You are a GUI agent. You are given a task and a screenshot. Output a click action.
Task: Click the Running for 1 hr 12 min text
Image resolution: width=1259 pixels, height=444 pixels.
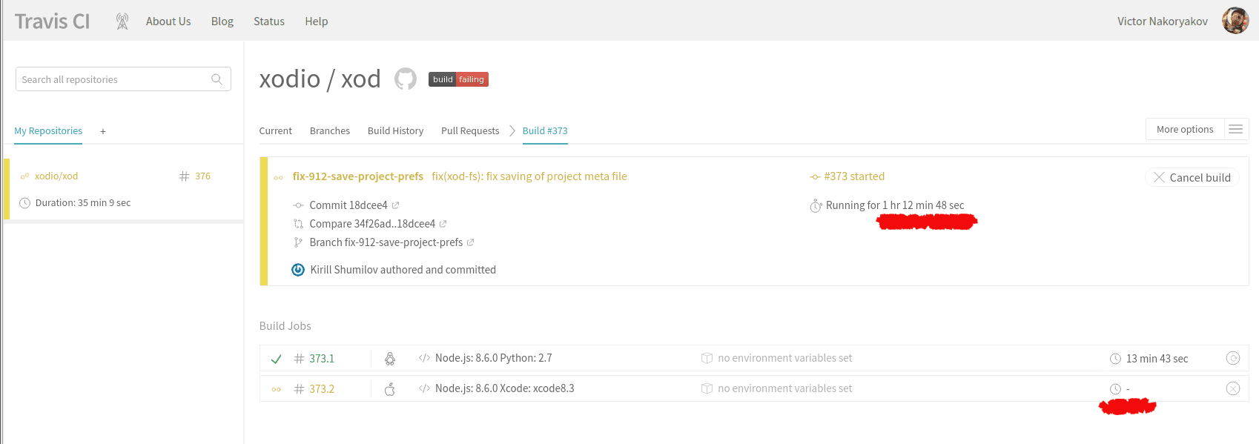[895, 205]
